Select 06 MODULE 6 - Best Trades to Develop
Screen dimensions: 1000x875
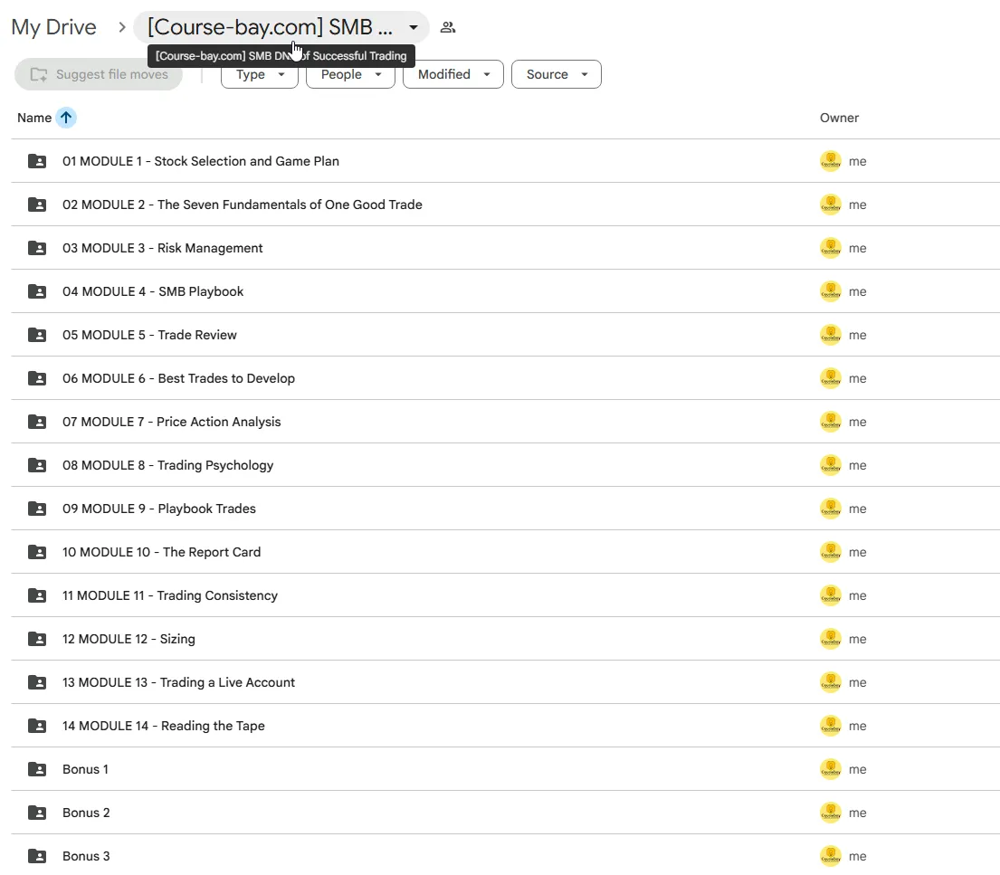178,378
